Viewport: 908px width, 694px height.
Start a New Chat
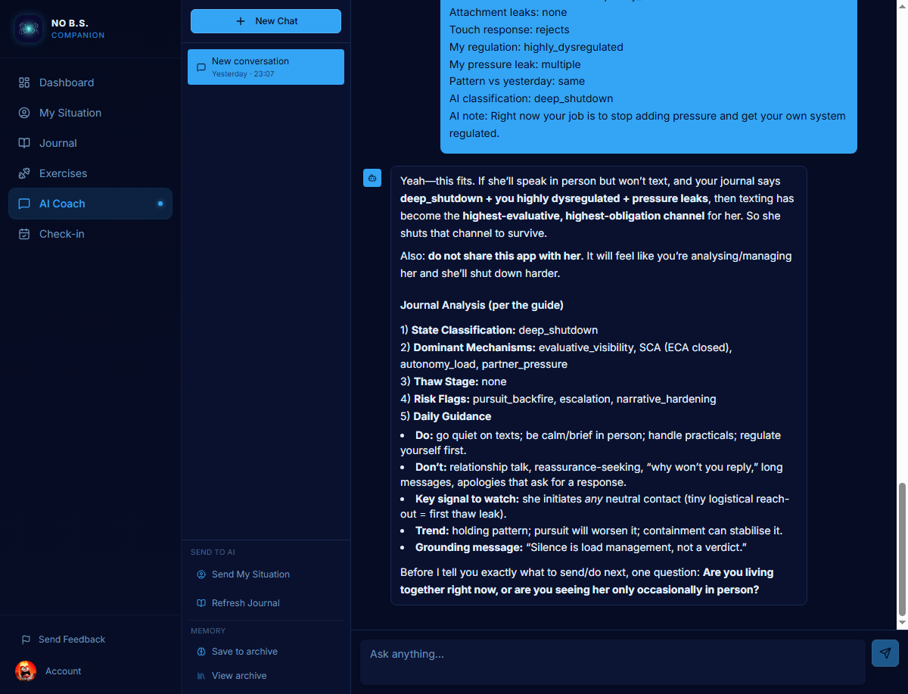266,21
